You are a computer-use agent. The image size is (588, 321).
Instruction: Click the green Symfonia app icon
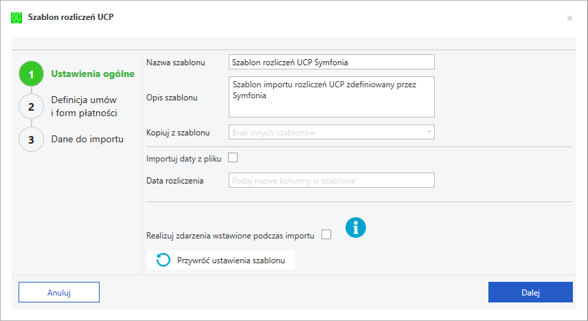point(16,18)
